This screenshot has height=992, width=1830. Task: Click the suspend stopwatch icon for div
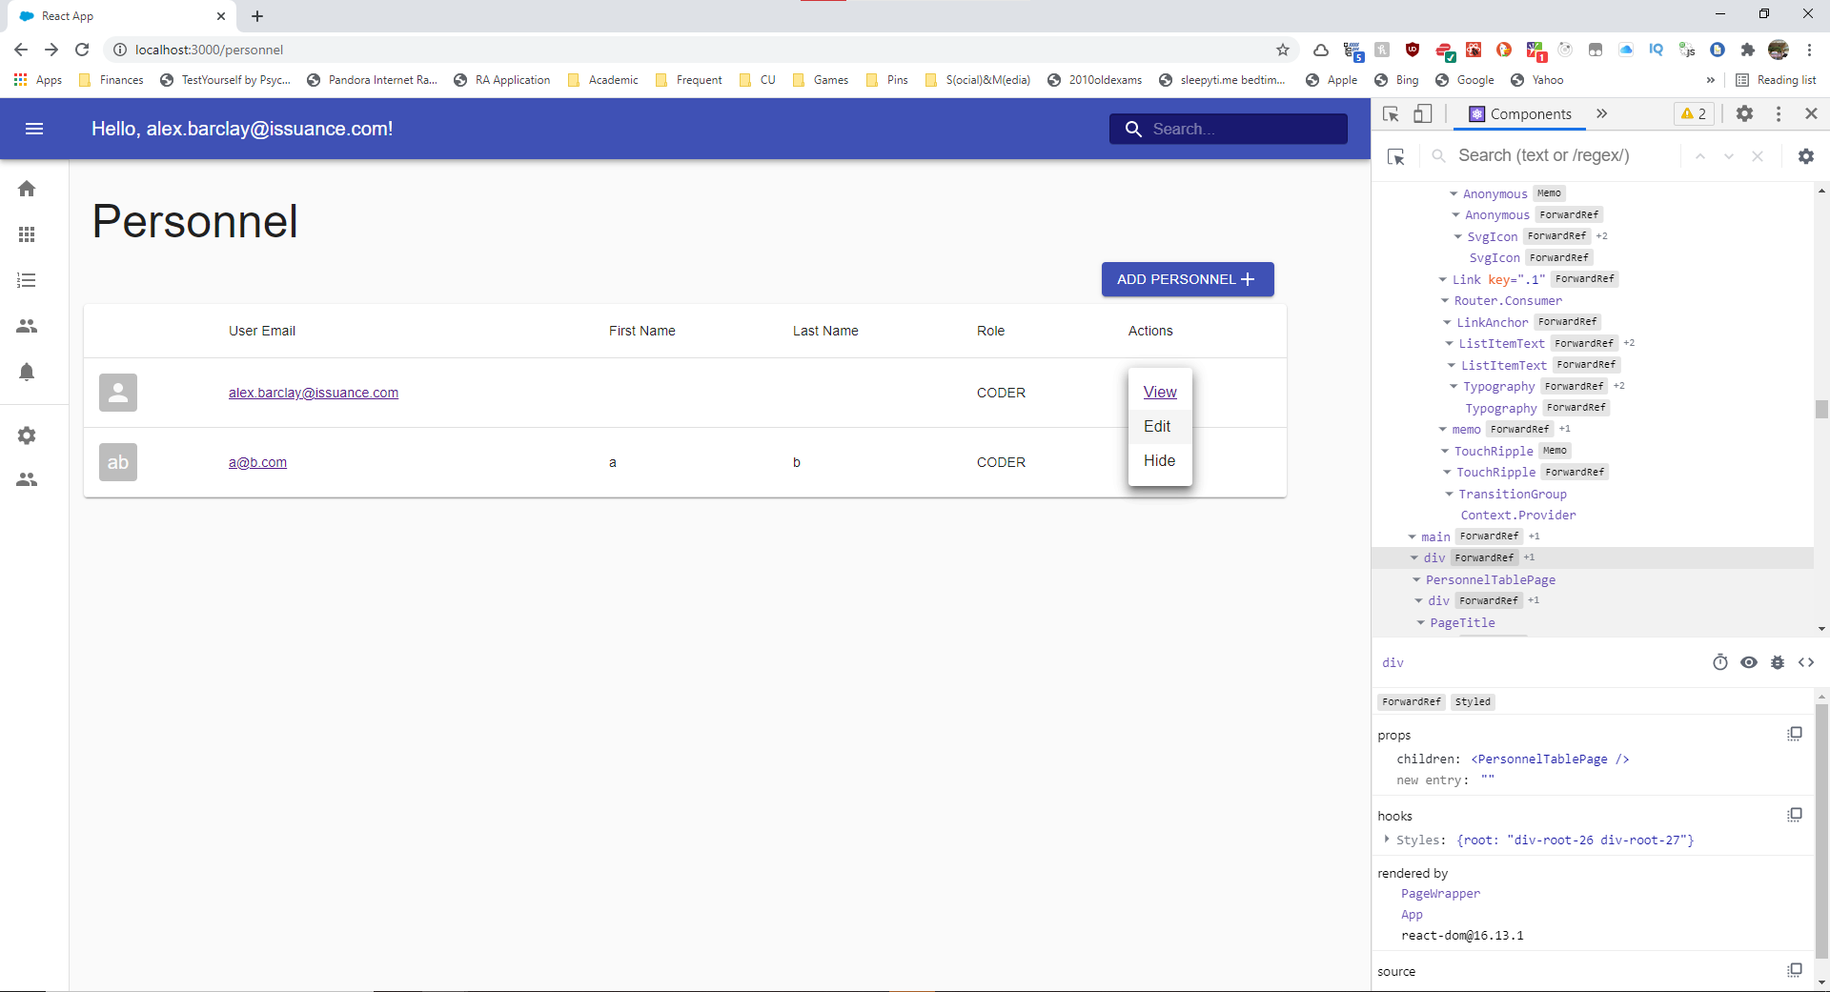(x=1720, y=662)
